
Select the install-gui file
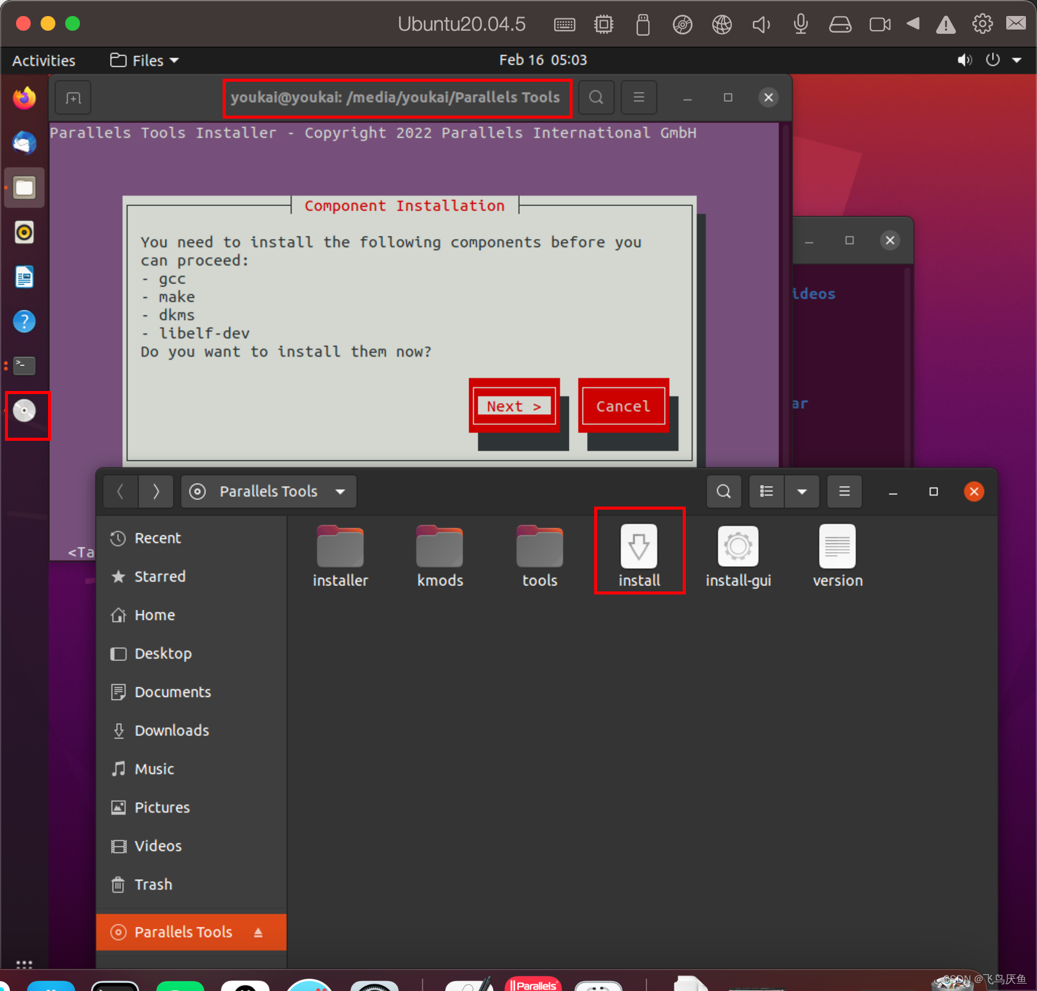pyautogui.click(x=738, y=556)
